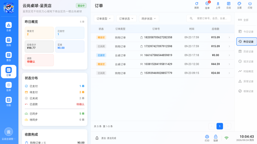The image size is (257, 144).
Task: Click the 已退款 待确认 status row
Action: coord(54,104)
